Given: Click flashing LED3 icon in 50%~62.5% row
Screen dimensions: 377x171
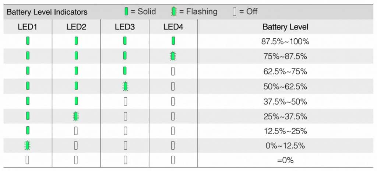Looking at the screenshot, I should click(125, 86).
